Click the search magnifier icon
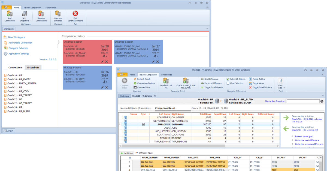 click(x=322, y=101)
